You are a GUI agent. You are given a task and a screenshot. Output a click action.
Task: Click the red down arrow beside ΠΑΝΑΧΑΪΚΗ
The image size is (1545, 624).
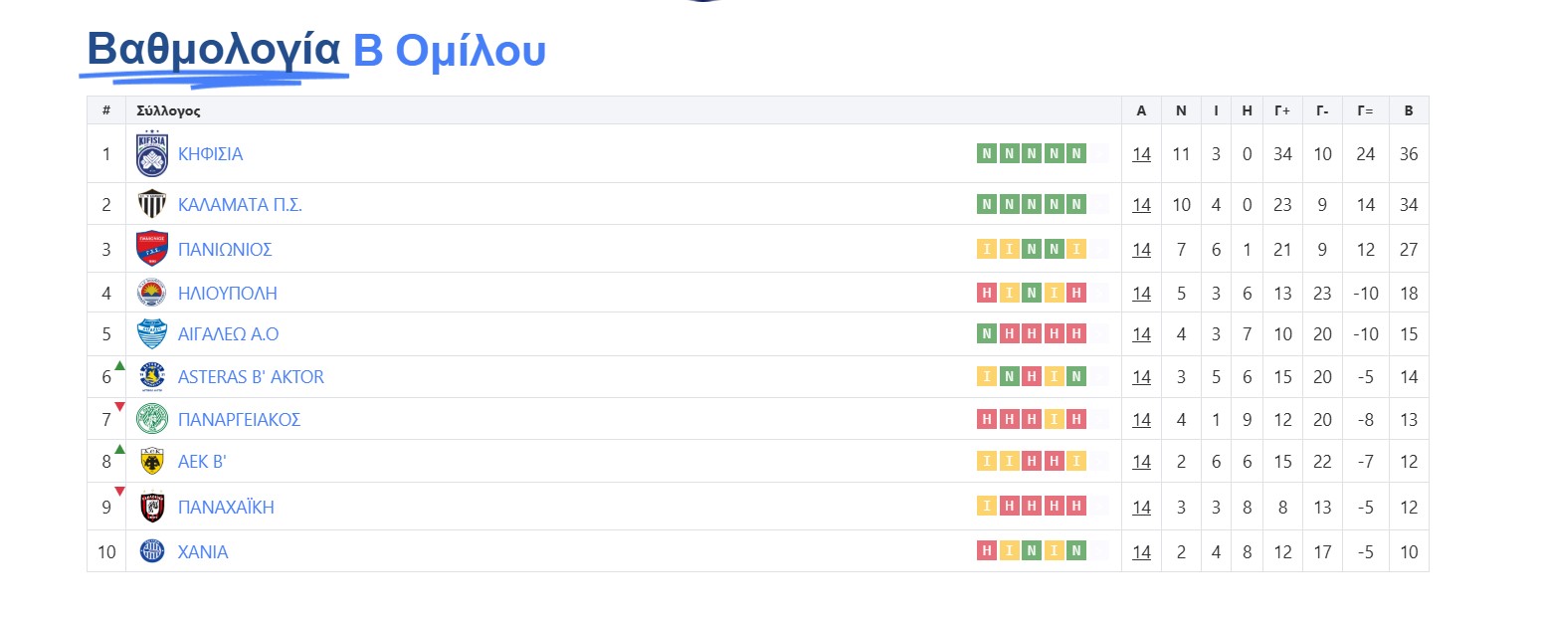(x=119, y=491)
